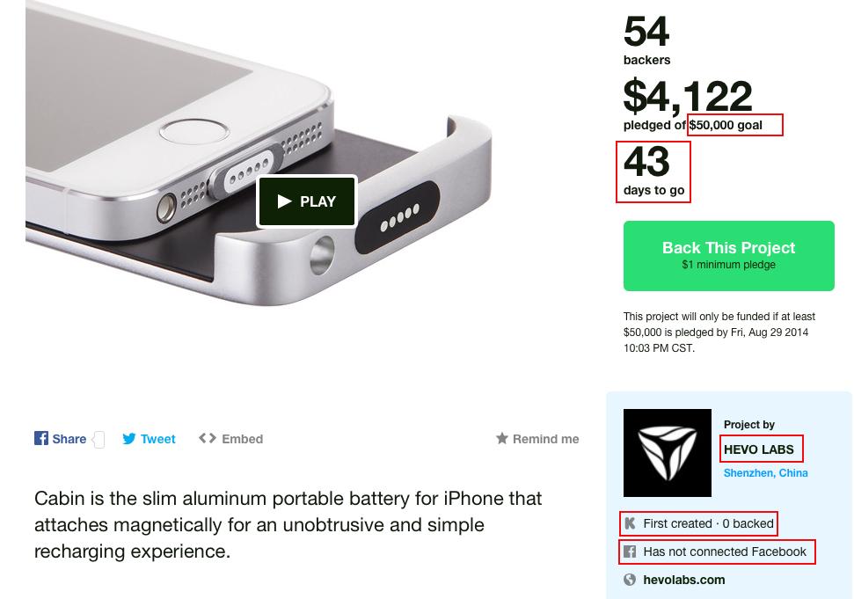
Task: Click the Embed code brackets icon
Action: point(208,438)
